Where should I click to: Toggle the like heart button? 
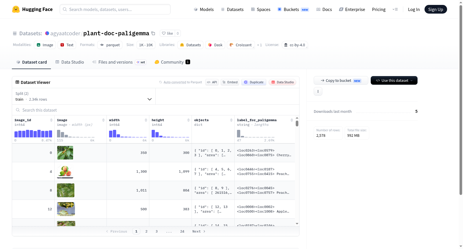(x=168, y=33)
